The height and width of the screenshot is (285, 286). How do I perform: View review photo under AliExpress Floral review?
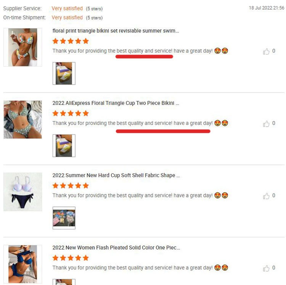click(64, 146)
